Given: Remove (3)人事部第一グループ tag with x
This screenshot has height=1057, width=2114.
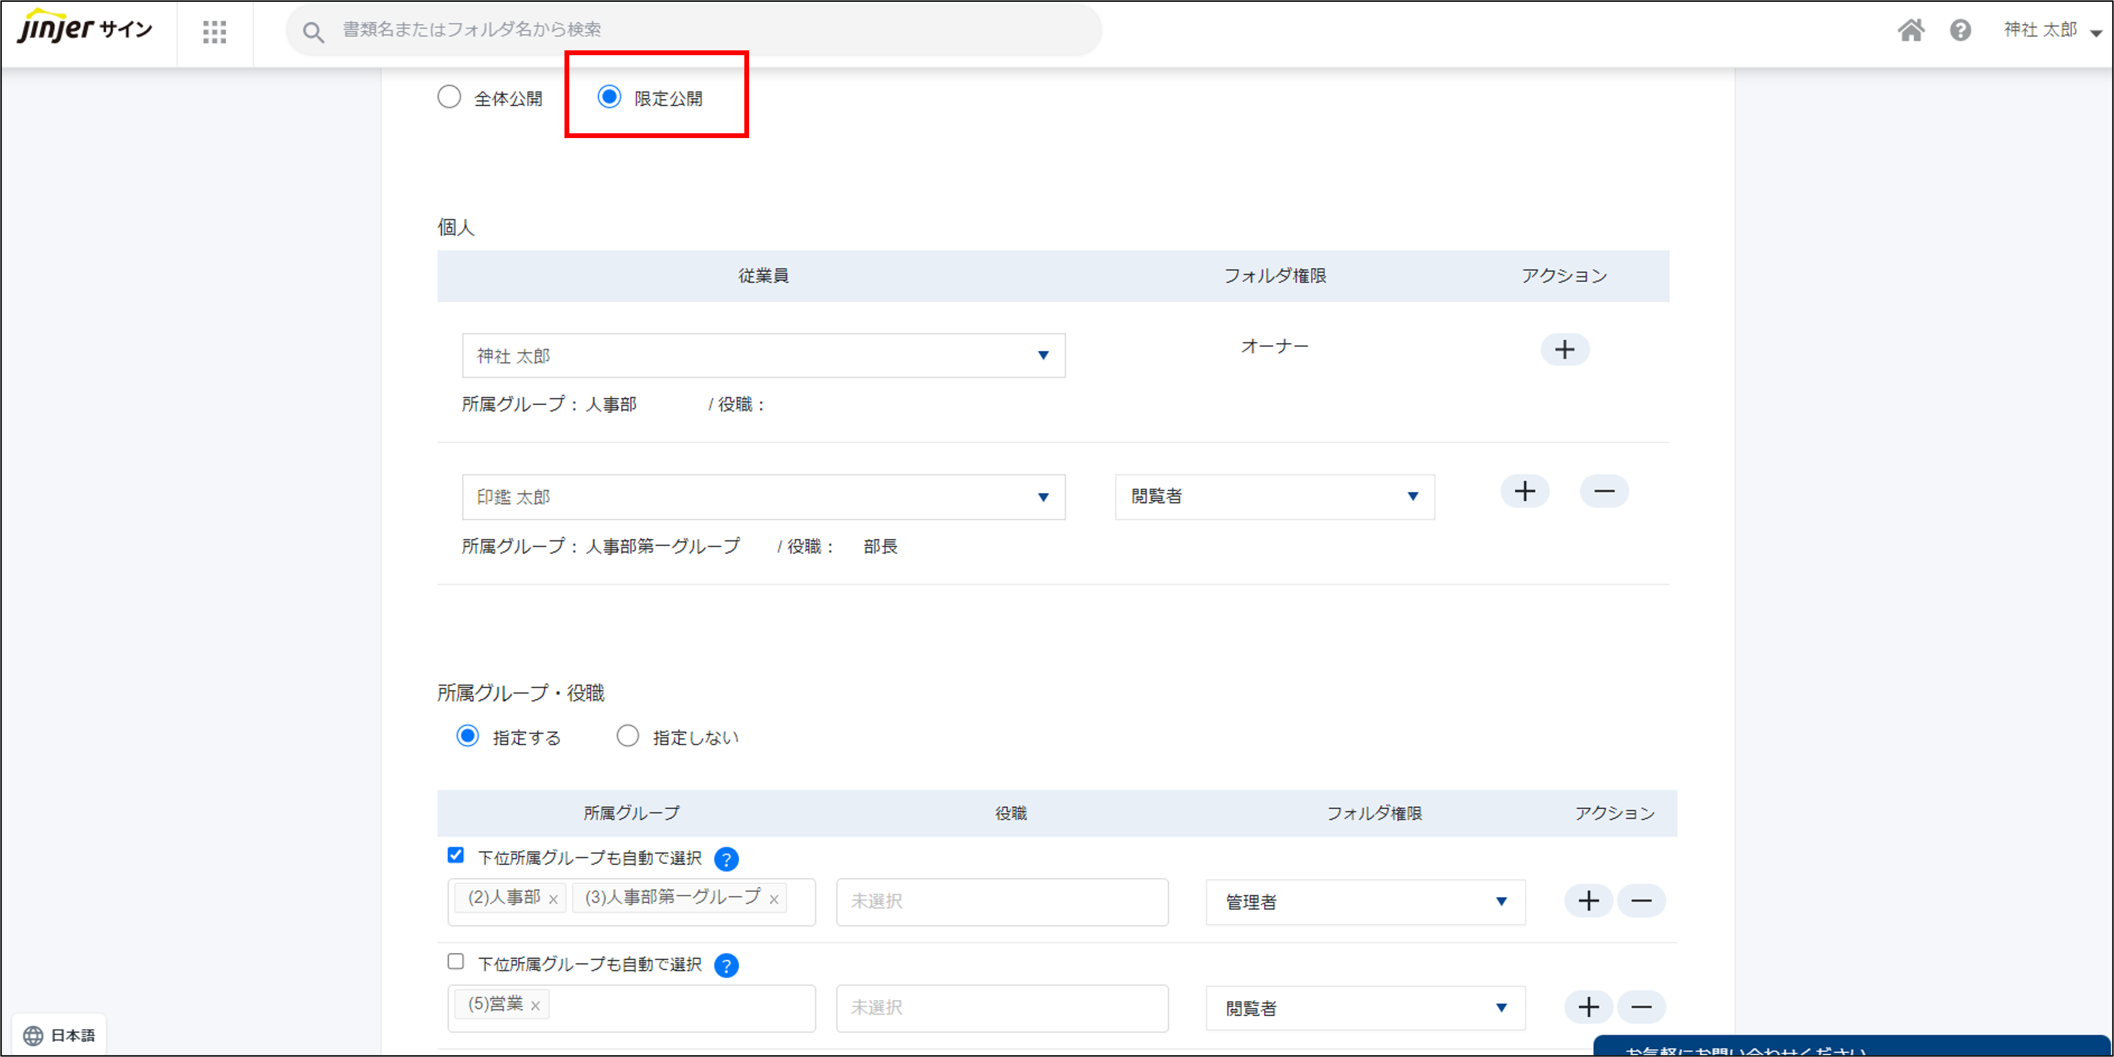Looking at the screenshot, I should [x=773, y=900].
